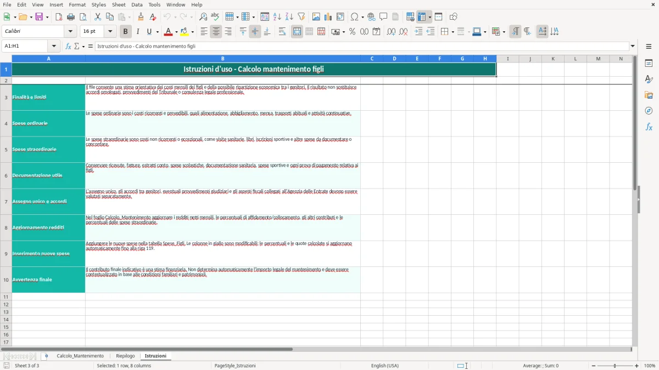Open the Styles menu
The height and width of the screenshot is (370, 659).
coord(99,4)
